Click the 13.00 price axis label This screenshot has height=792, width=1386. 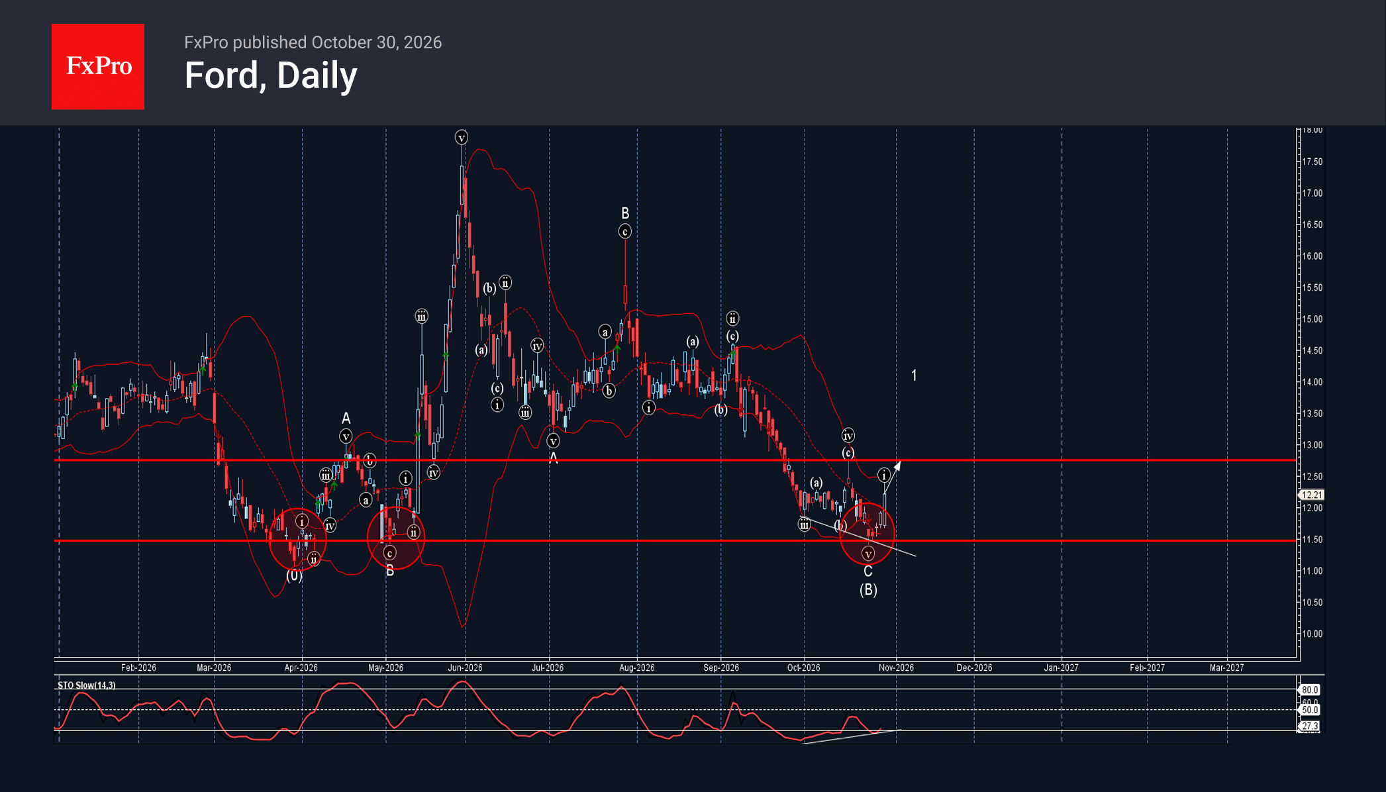(x=1312, y=445)
